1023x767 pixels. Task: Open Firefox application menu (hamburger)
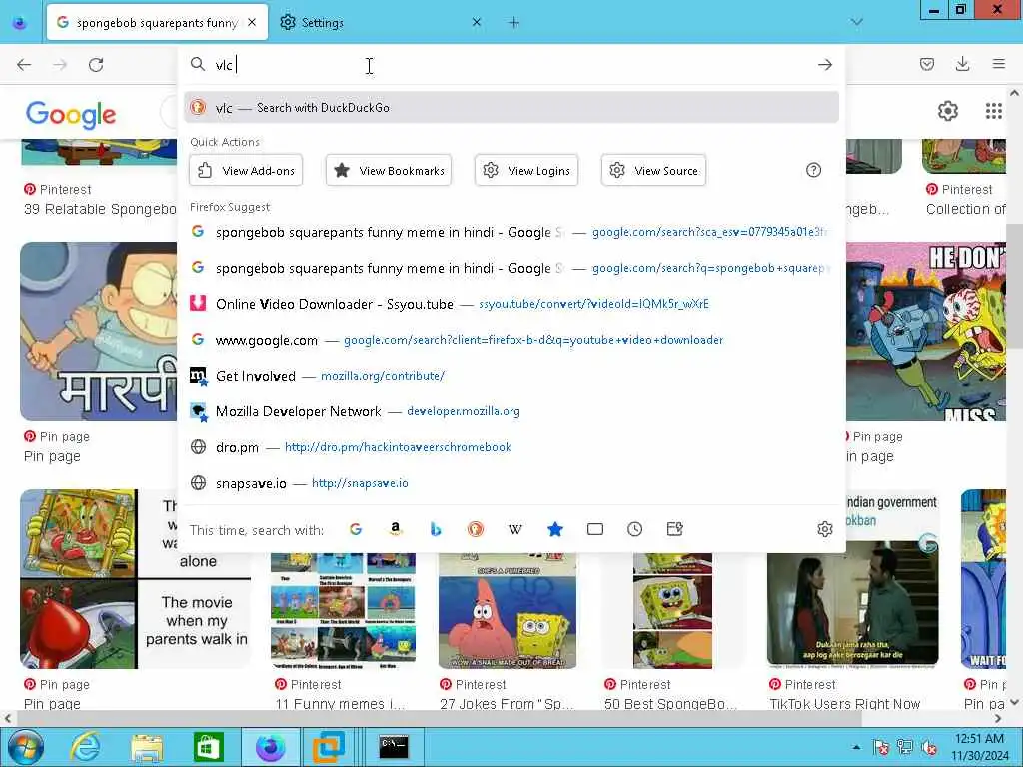coord(998,64)
